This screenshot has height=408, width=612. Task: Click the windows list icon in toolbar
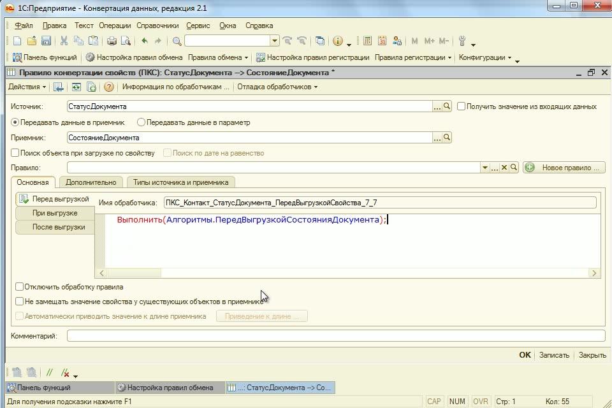pyautogui.click(x=320, y=41)
